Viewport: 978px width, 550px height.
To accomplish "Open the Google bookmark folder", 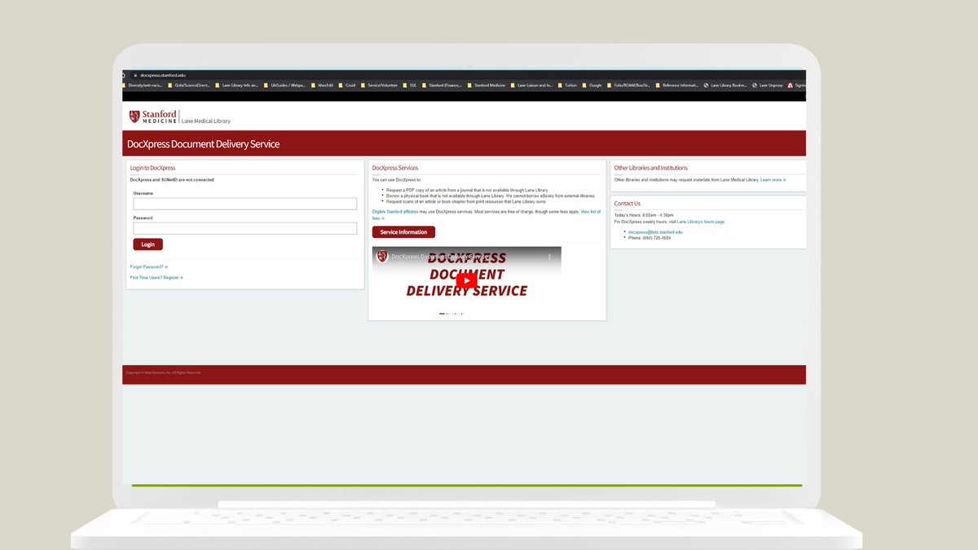I will tap(593, 85).
